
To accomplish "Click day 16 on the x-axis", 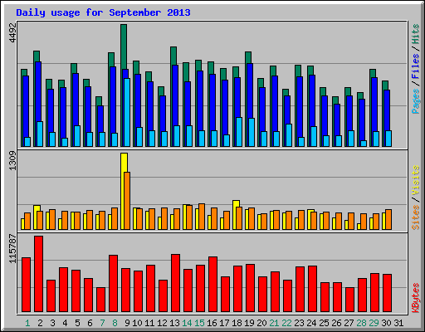I will [x=212, y=323].
